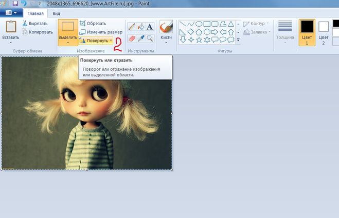339x218 pixels.
Task: Select the Eraser tool
Action: pos(132,38)
